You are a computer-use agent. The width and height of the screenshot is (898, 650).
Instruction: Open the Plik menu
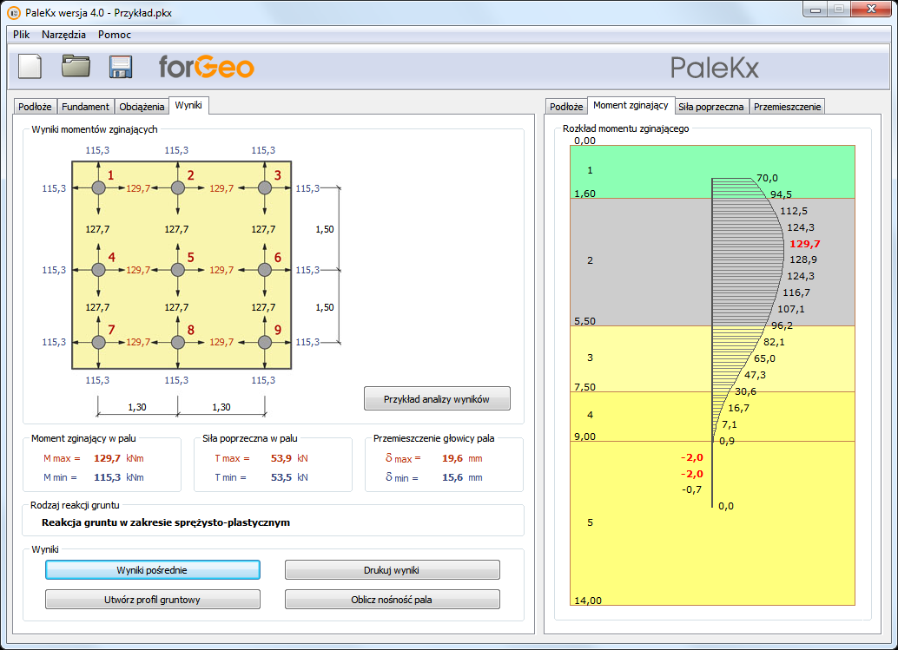(x=22, y=35)
